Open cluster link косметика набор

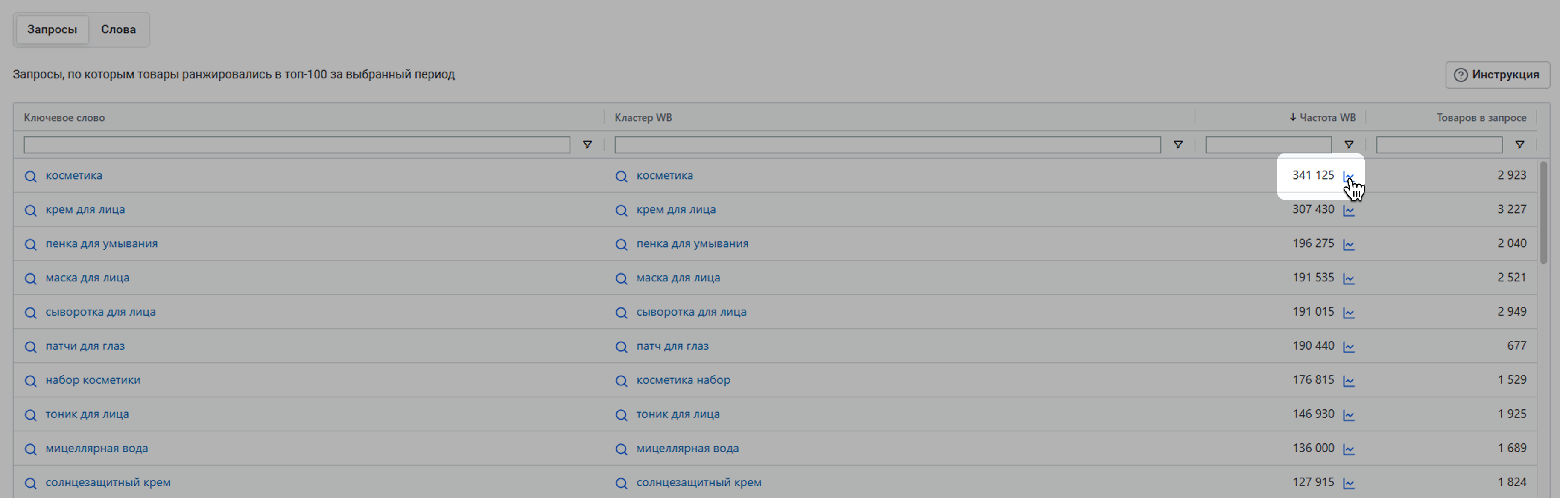click(x=683, y=380)
